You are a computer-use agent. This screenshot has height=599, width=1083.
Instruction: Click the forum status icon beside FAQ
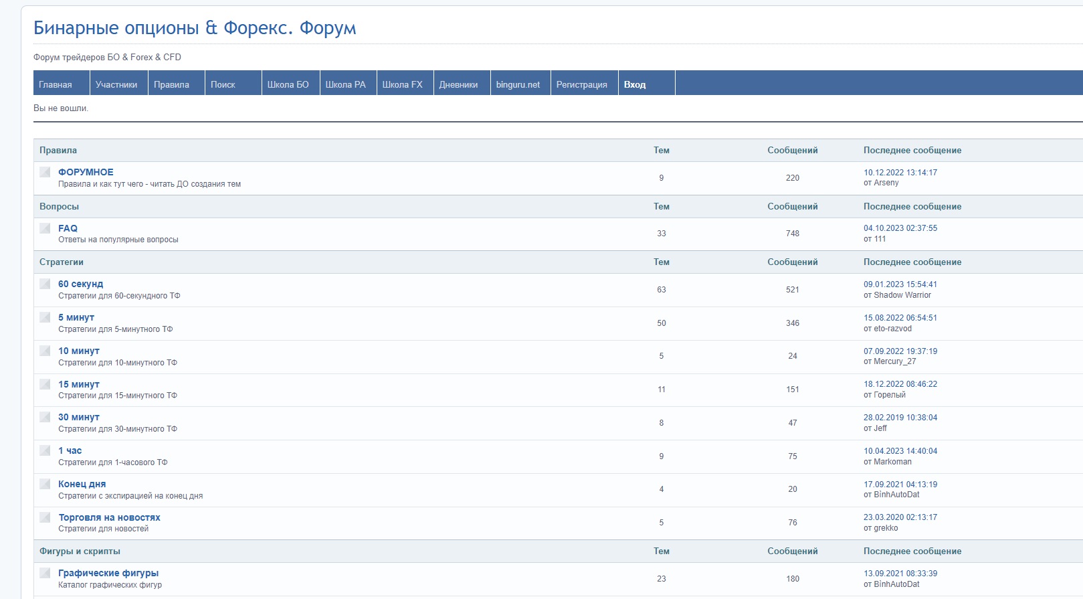click(x=45, y=228)
